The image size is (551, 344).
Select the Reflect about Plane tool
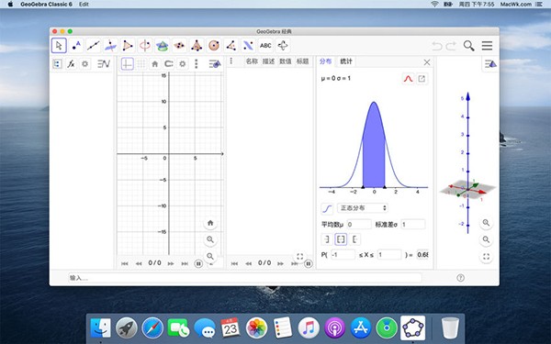point(248,46)
